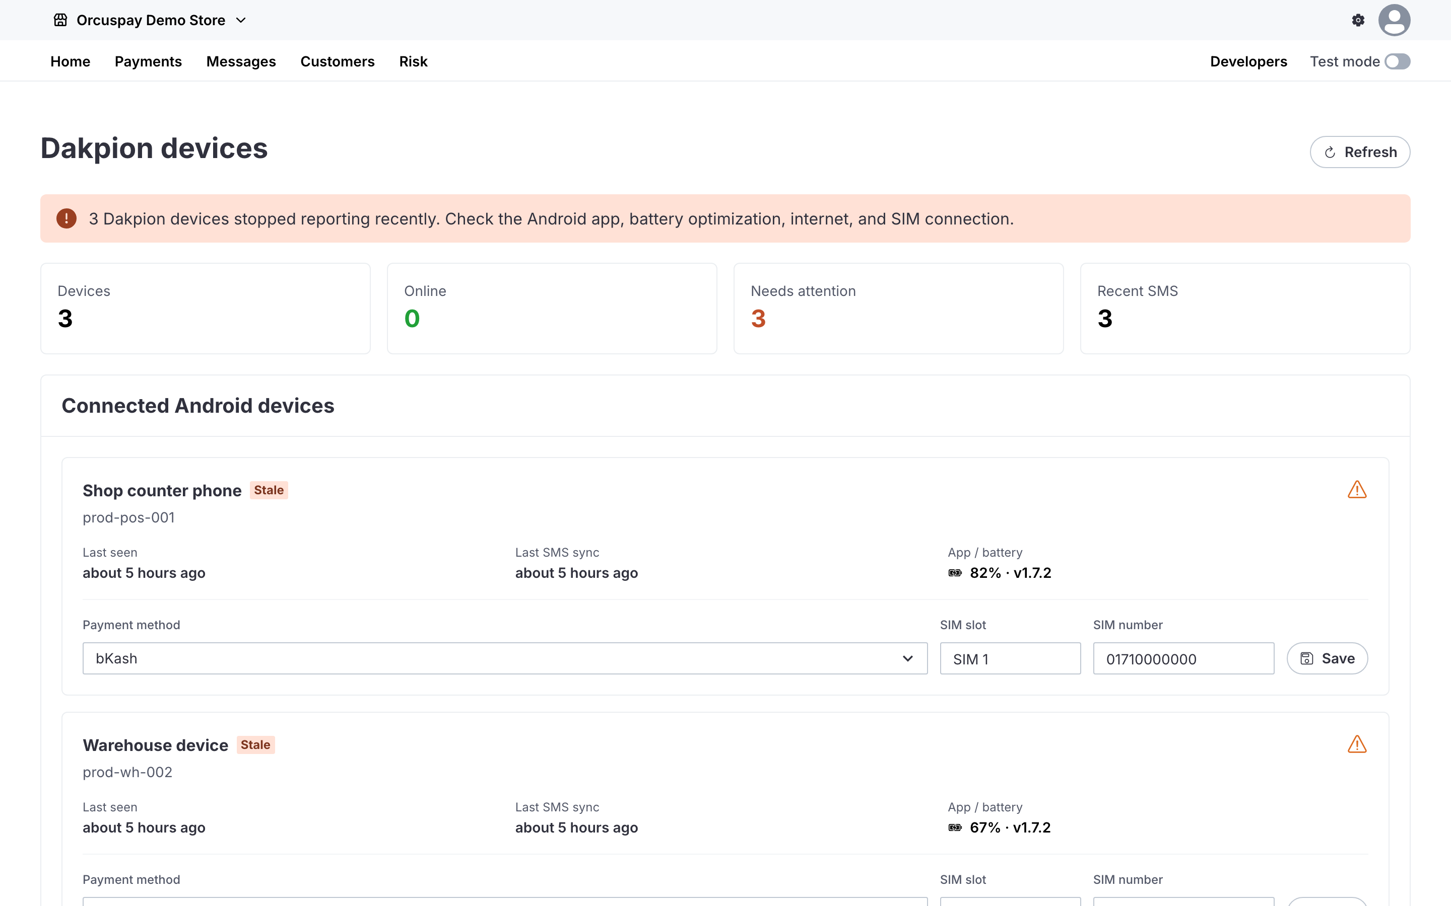Open the Payments tab
This screenshot has width=1451, height=906.
[x=148, y=62]
